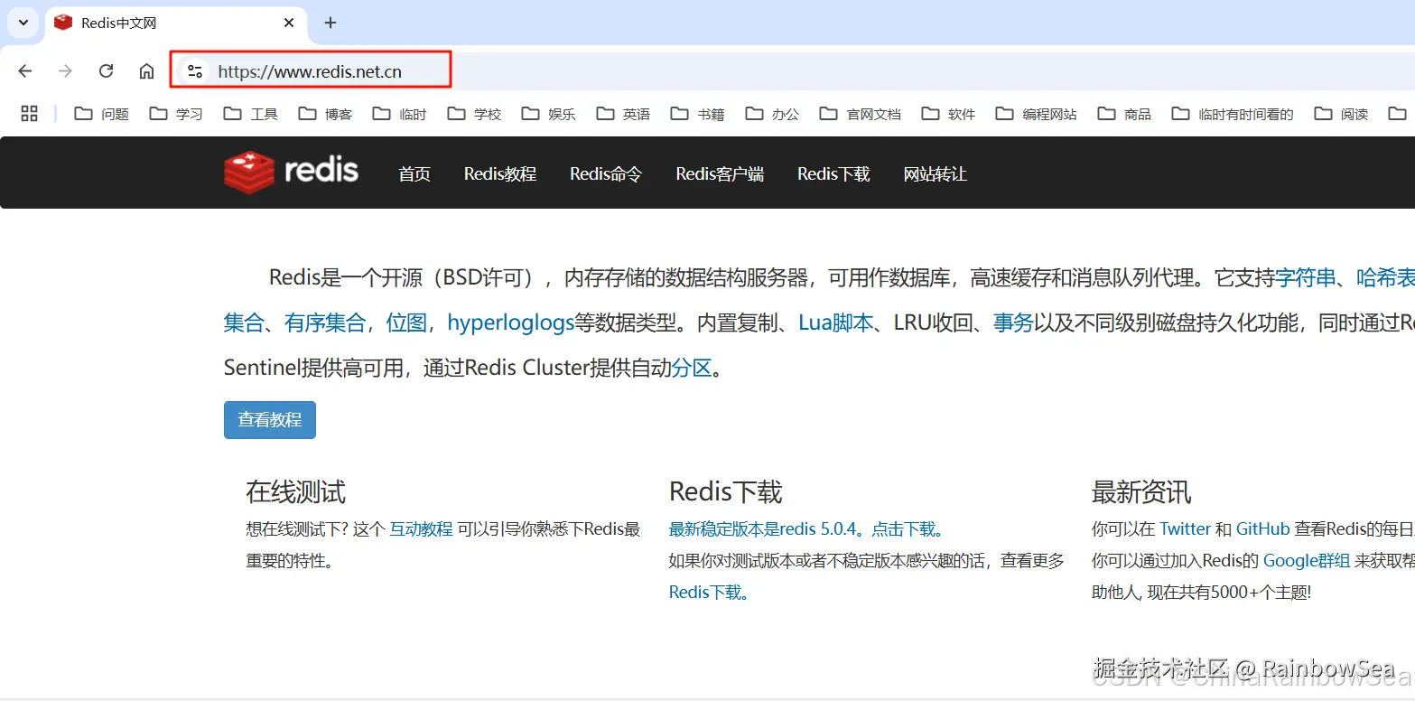The image size is (1415, 701).
Task: Click the browser forward arrow
Action: 65,71
